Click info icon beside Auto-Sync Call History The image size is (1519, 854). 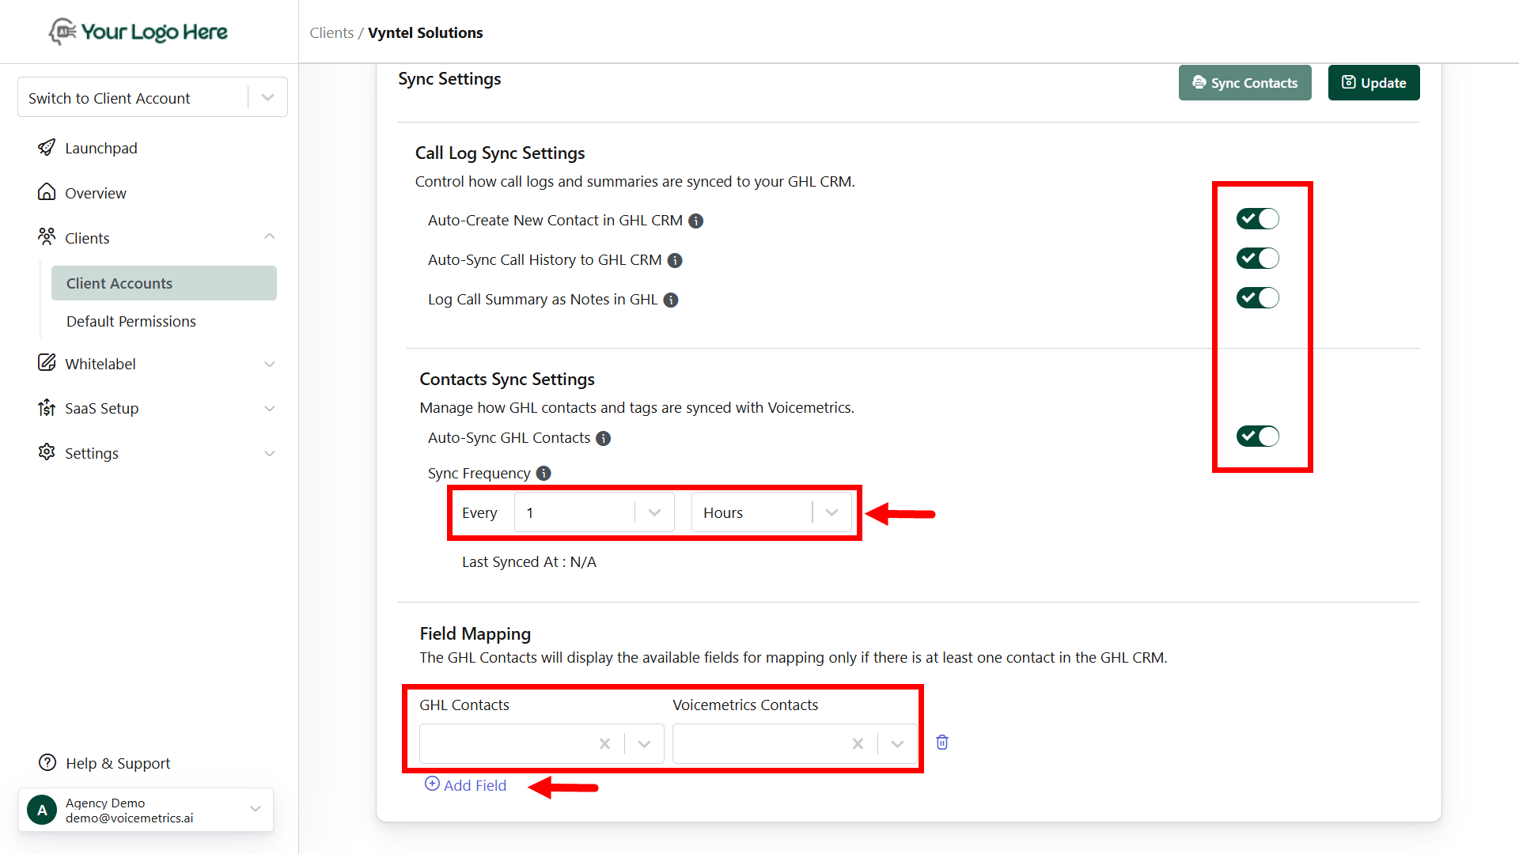click(675, 261)
